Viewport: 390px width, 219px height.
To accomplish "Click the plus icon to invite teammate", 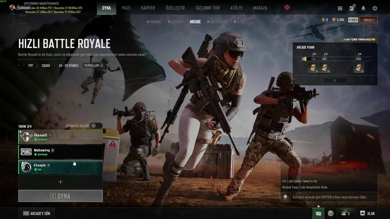I will [x=60, y=182].
